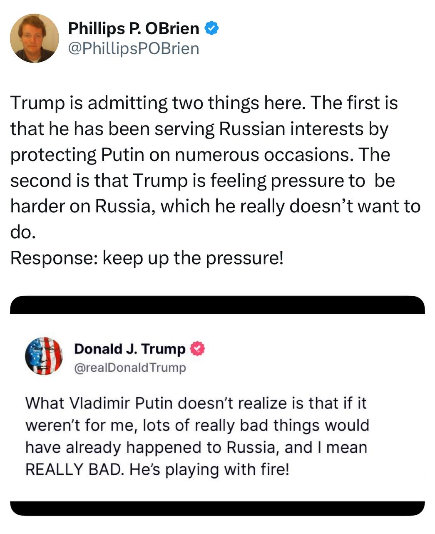The image size is (435, 534).
Task: Open the Phillips P. OBrien display name
Action: [x=134, y=28]
